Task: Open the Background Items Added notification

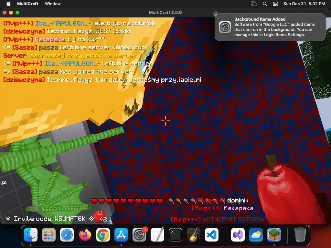Action: click(270, 27)
